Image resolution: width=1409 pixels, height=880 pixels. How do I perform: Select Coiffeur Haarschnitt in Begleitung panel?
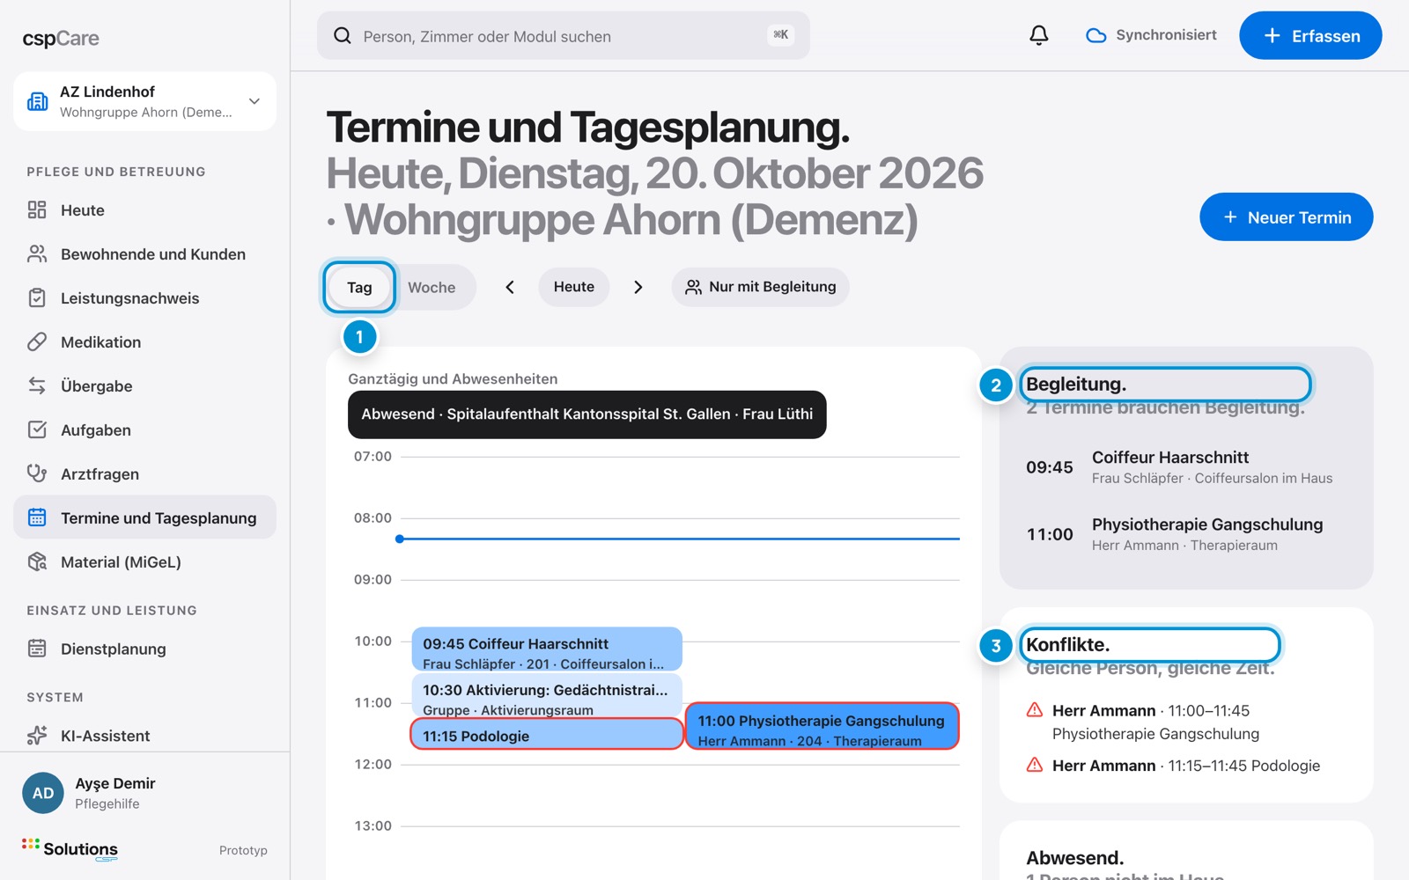tap(1186, 467)
